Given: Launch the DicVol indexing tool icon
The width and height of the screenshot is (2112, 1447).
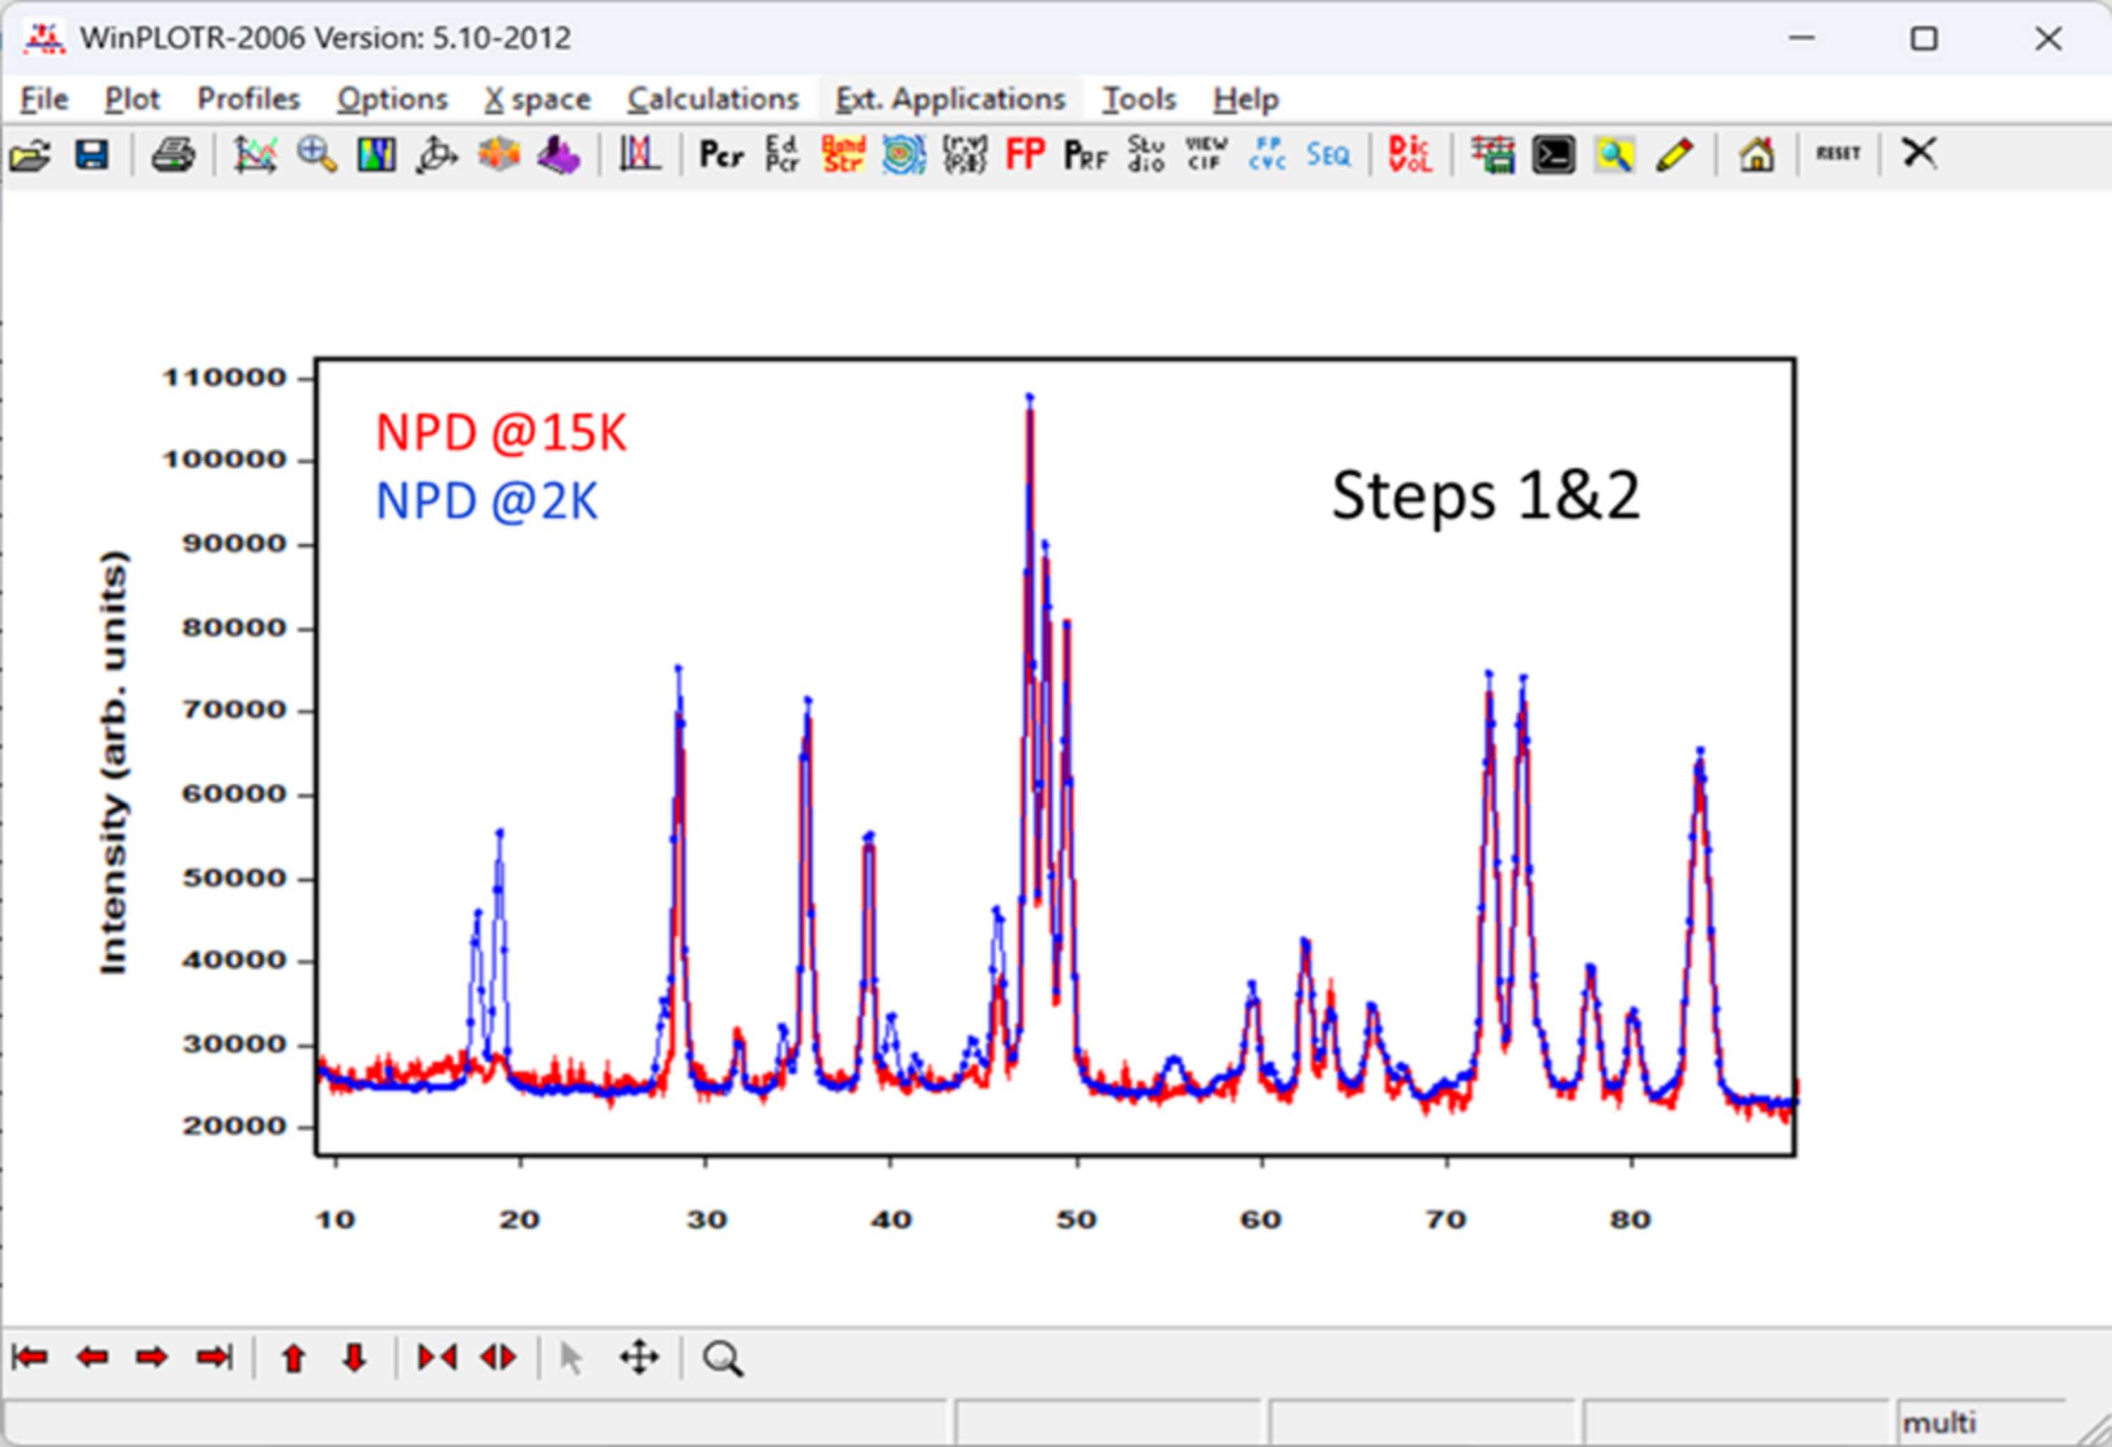Looking at the screenshot, I should tap(1409, 154).
